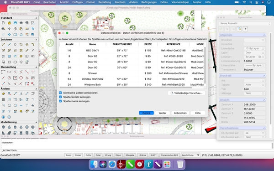Viewport: 274px width, 171px height.
Task: Select the blue hatch fill square tool
Action: pos(9,56)
